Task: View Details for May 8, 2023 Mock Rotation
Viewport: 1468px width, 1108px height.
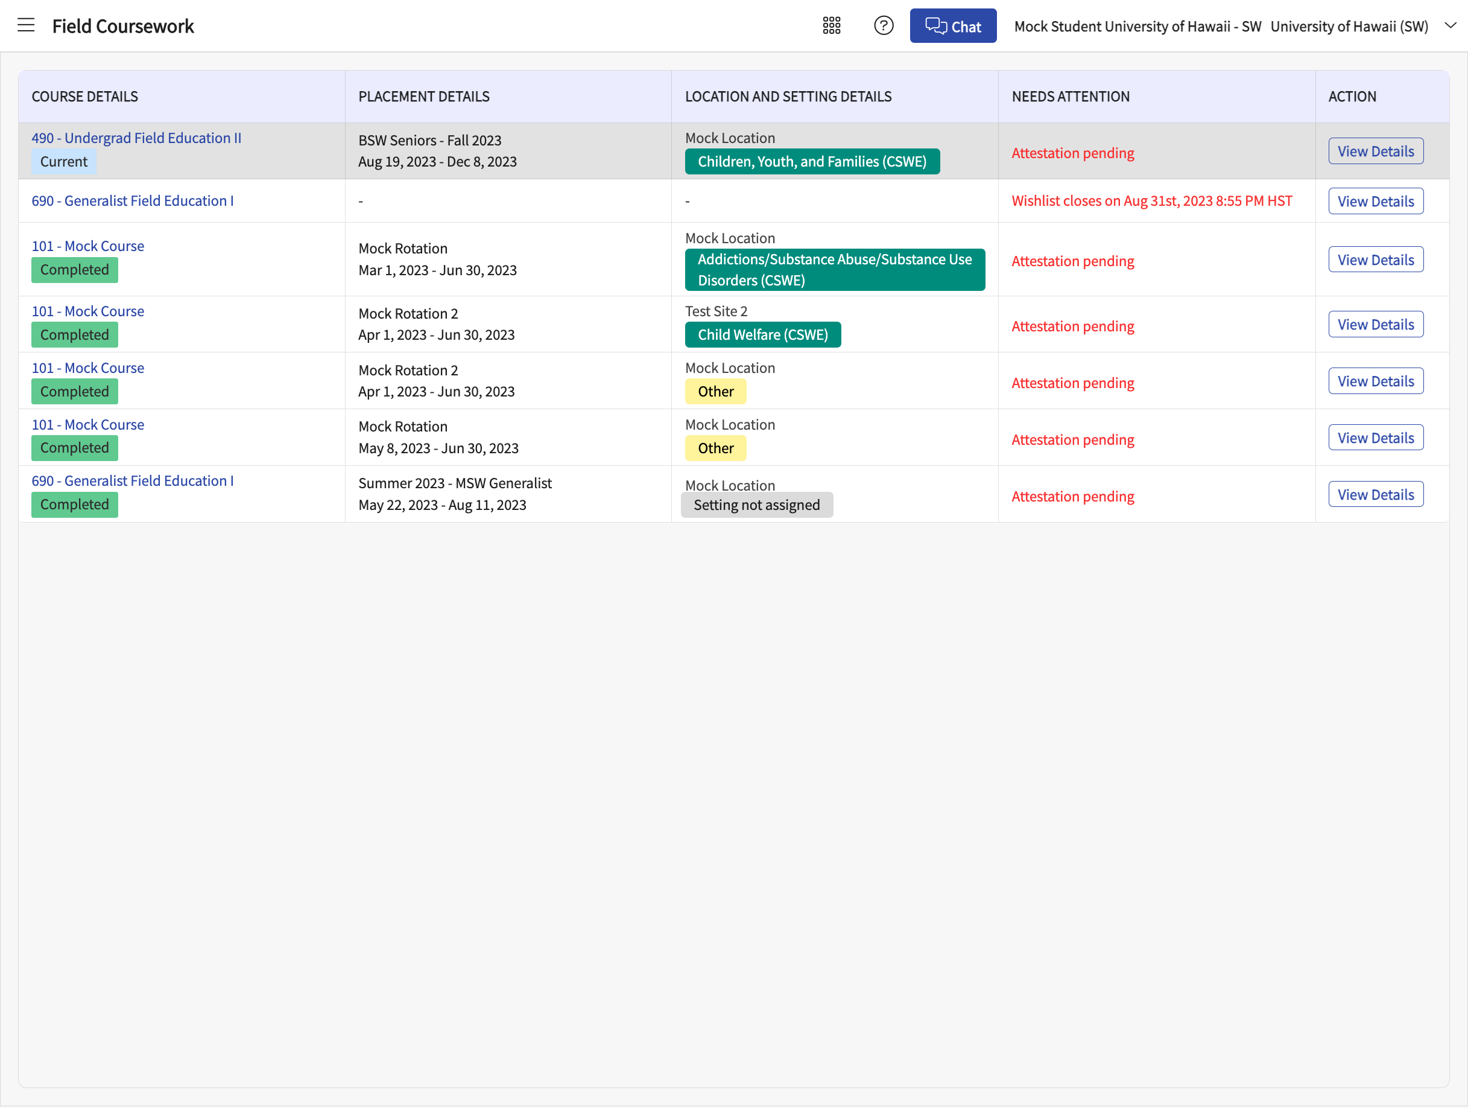Action: tap(1376, 438)
